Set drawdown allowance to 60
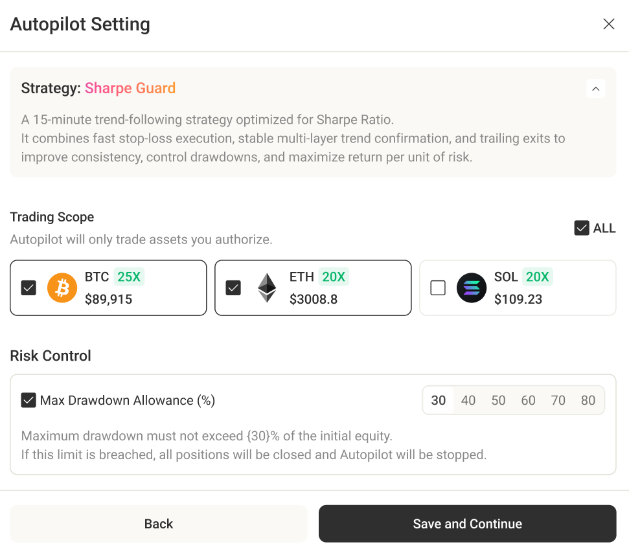629x553 pixels. [529, 400]
